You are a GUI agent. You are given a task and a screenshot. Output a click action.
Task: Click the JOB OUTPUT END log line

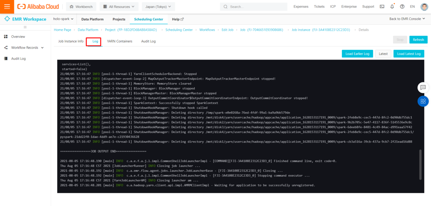[103, 151]
